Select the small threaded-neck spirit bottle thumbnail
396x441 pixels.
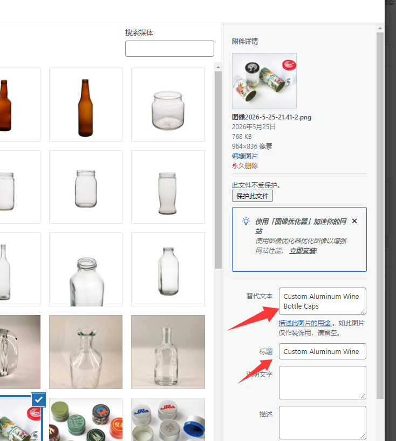click(168, 352)
